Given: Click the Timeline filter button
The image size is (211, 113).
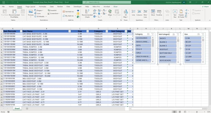Looking at the screenshot, I should pyautogui.click(x=159, y=13).
